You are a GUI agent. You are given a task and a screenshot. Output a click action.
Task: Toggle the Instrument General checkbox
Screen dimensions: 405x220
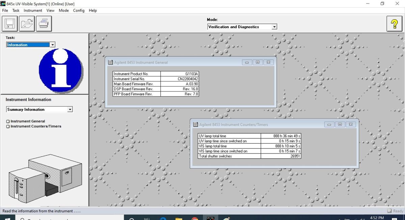[8, 121]
